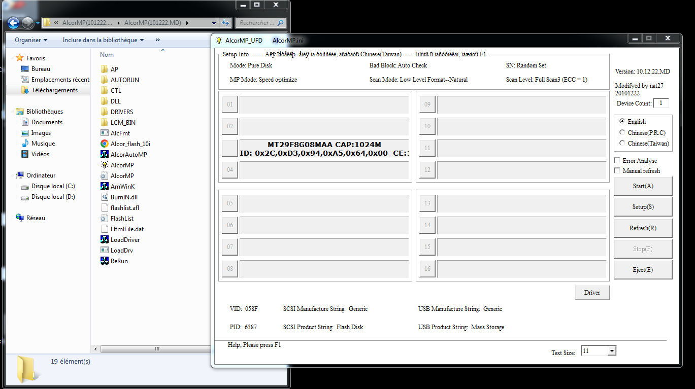Open Vidéos library in navigation pane

pyautogui.click(x=41, y=154)
